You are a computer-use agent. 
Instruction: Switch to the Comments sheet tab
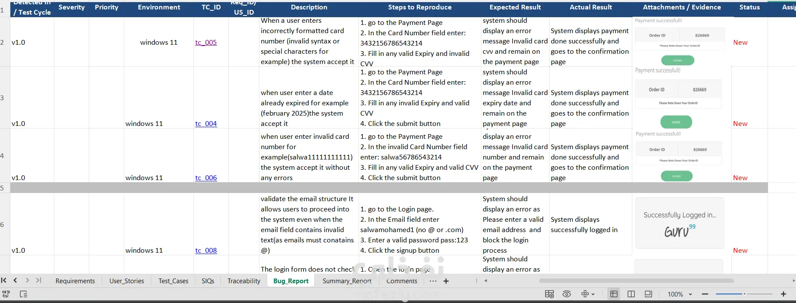[x=402, y=281]
